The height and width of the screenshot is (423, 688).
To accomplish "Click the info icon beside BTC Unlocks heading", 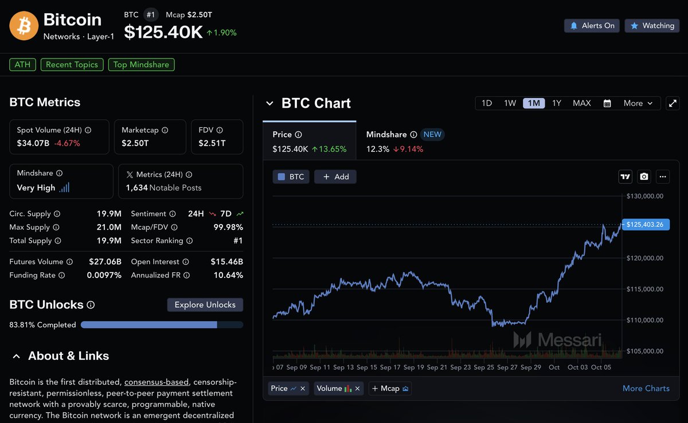I will tap(91, 305).
